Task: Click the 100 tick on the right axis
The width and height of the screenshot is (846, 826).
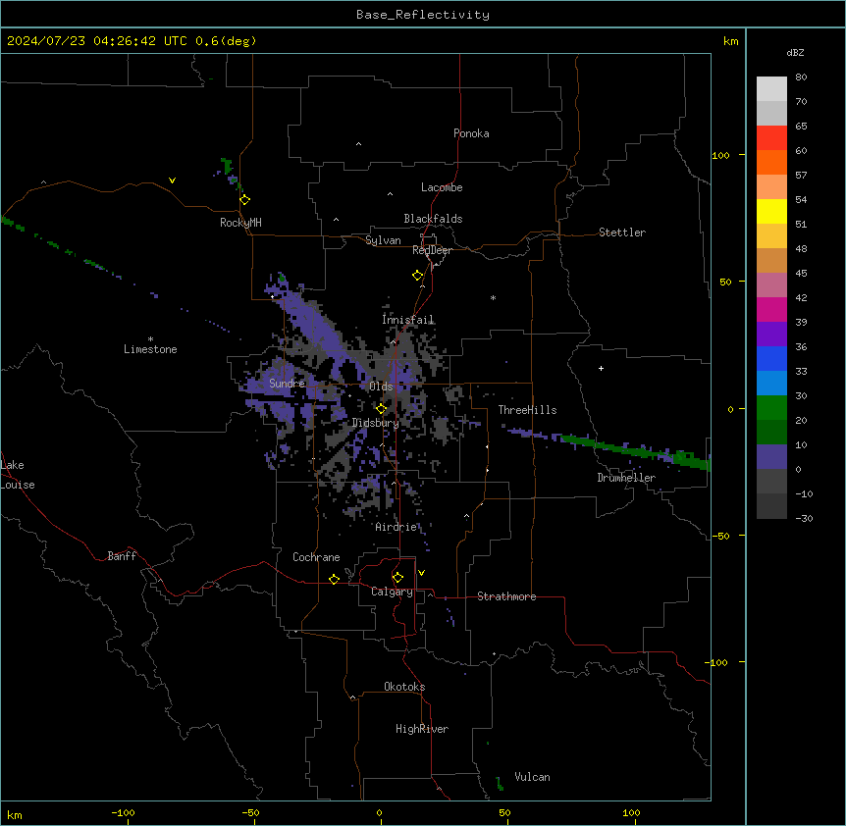Action: pos(720,155)
